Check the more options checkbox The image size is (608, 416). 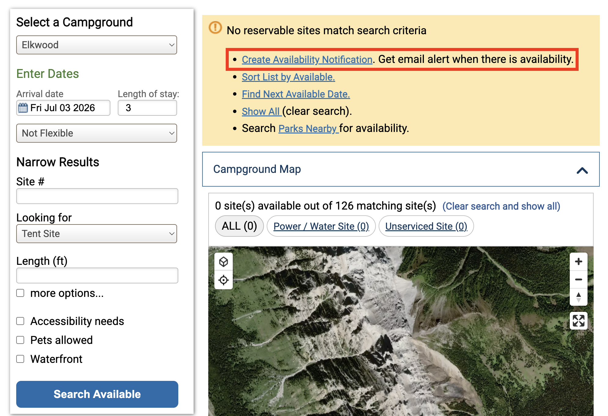20,293
